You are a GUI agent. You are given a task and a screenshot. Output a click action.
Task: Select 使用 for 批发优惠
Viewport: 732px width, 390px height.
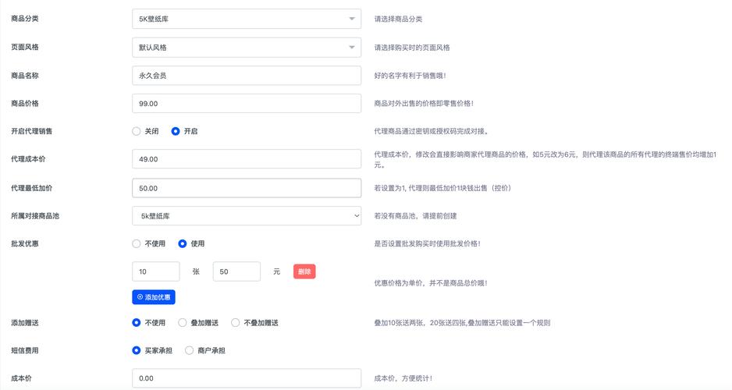click(183, 244)
